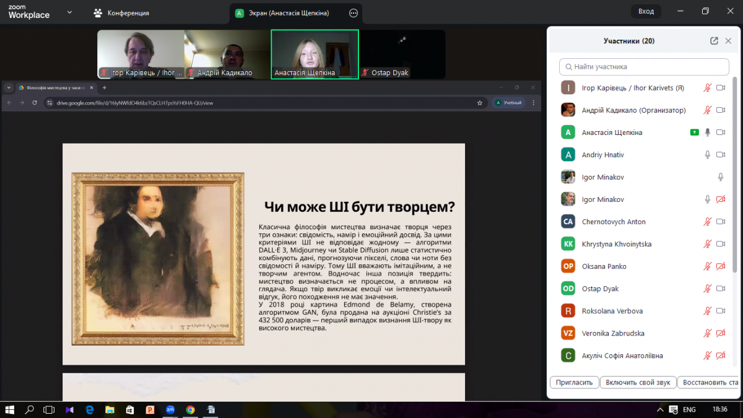Pop out the participants panel
The width and height of the screenshot is (743, 418).
[x=714, y=41]
